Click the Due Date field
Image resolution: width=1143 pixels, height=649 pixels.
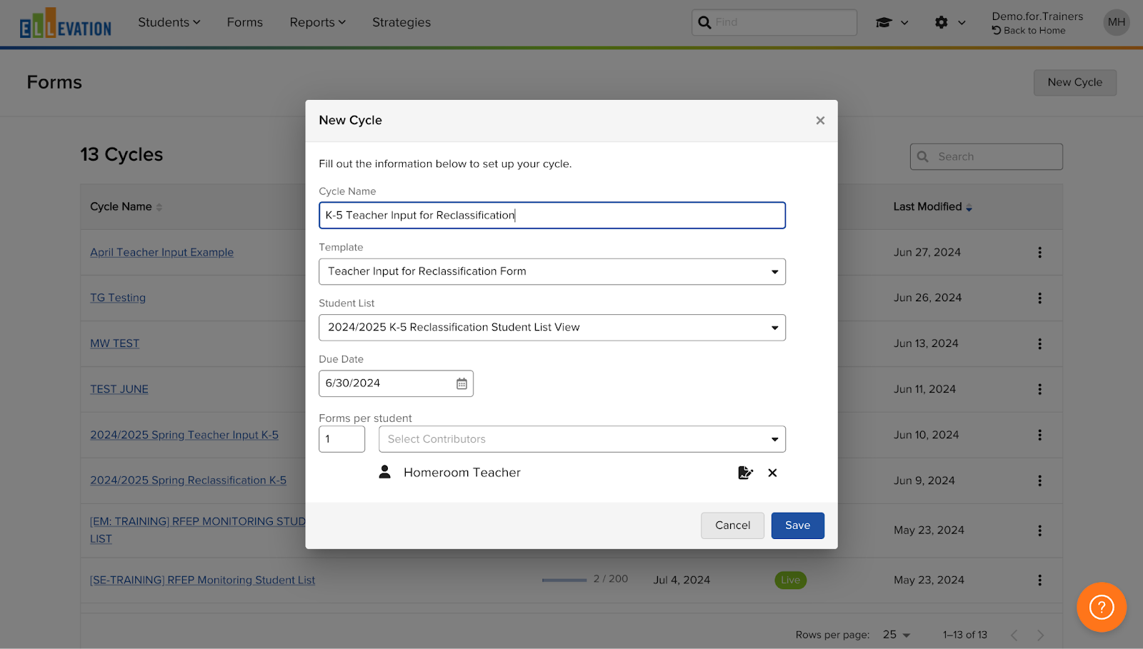click(x=396, y=383)
